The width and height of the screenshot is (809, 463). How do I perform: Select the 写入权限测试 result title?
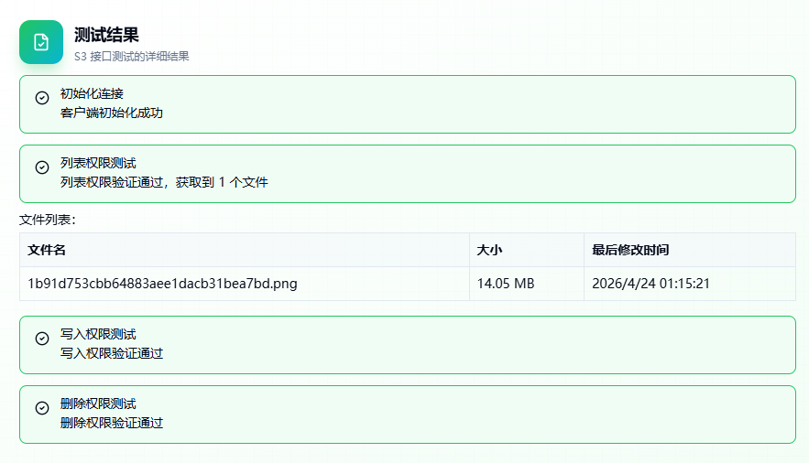point(98,334)
